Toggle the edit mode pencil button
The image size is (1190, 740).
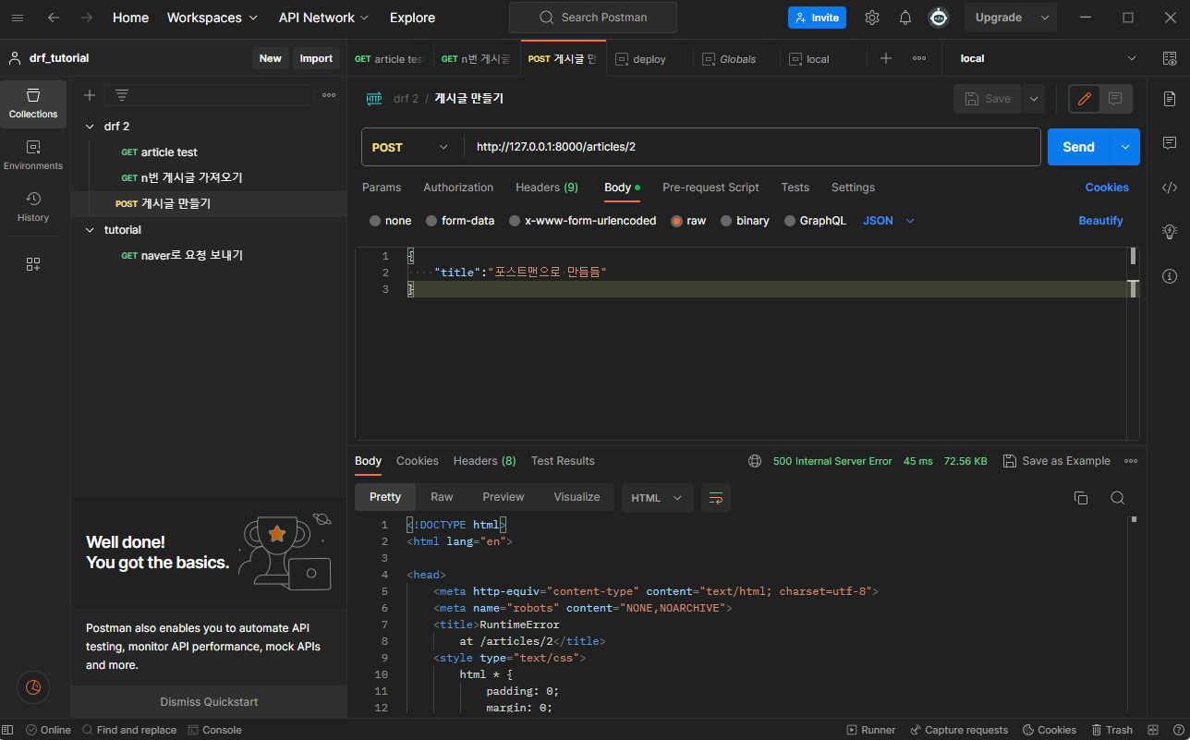coord(1085,99)
